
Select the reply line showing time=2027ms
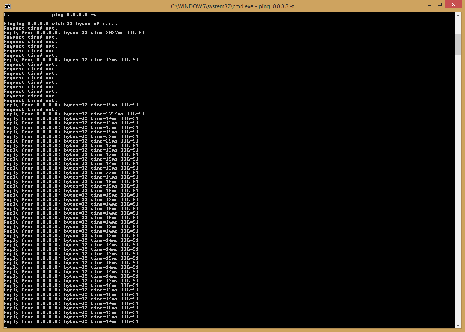click(x=74, y=33)
